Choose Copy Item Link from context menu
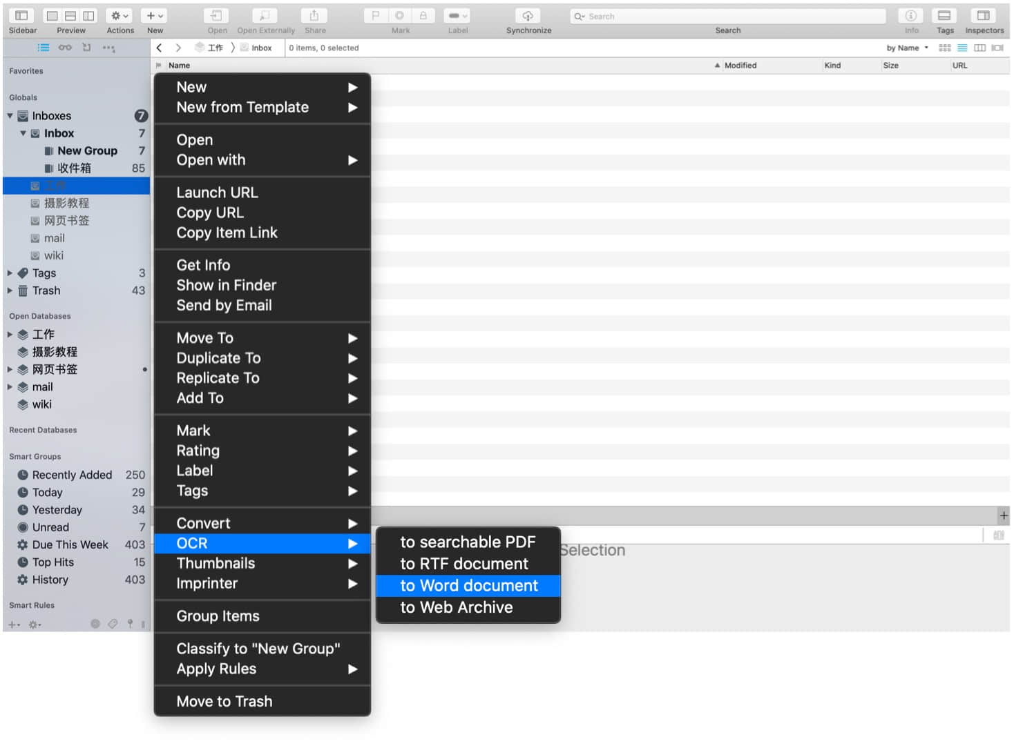 click(262, 233)
